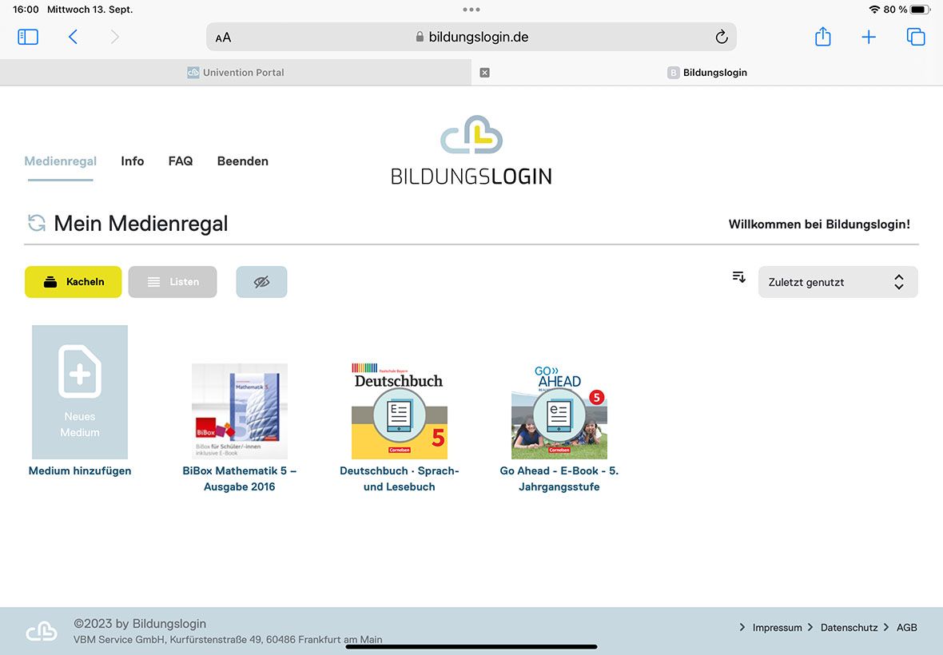Add new medium via Neues Medium tile
This screenshot has height=655, width=943.
point(80,392)
